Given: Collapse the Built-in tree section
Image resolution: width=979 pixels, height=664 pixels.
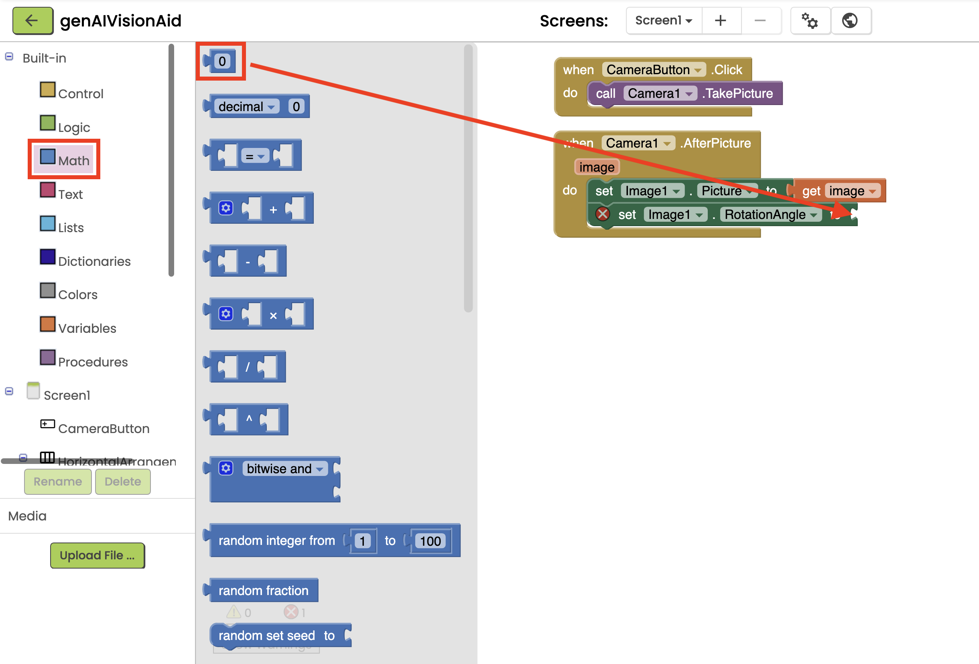Looking at the screenshot, I should click(9, 57).
